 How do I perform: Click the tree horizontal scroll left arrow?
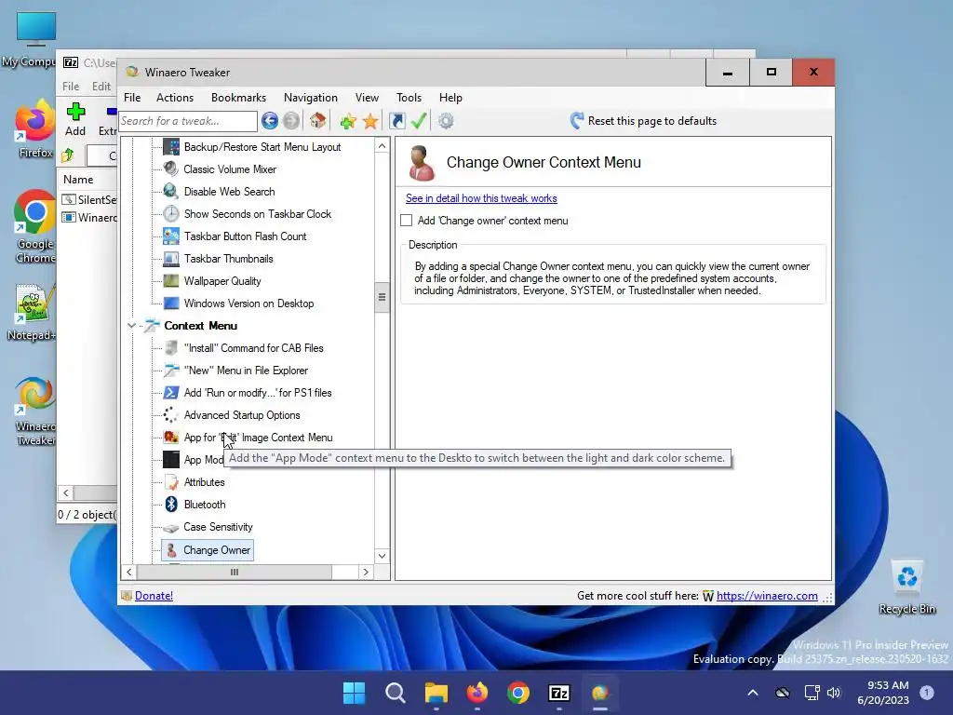128,573
